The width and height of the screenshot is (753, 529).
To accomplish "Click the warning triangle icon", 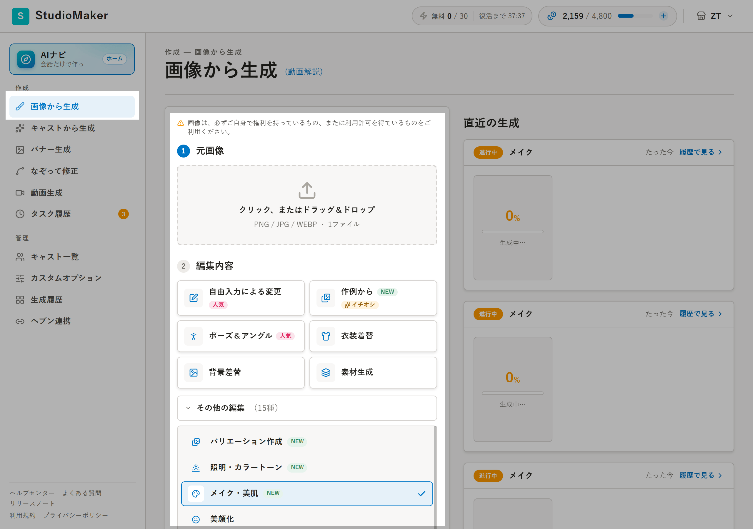I will (x=180, y=123).
